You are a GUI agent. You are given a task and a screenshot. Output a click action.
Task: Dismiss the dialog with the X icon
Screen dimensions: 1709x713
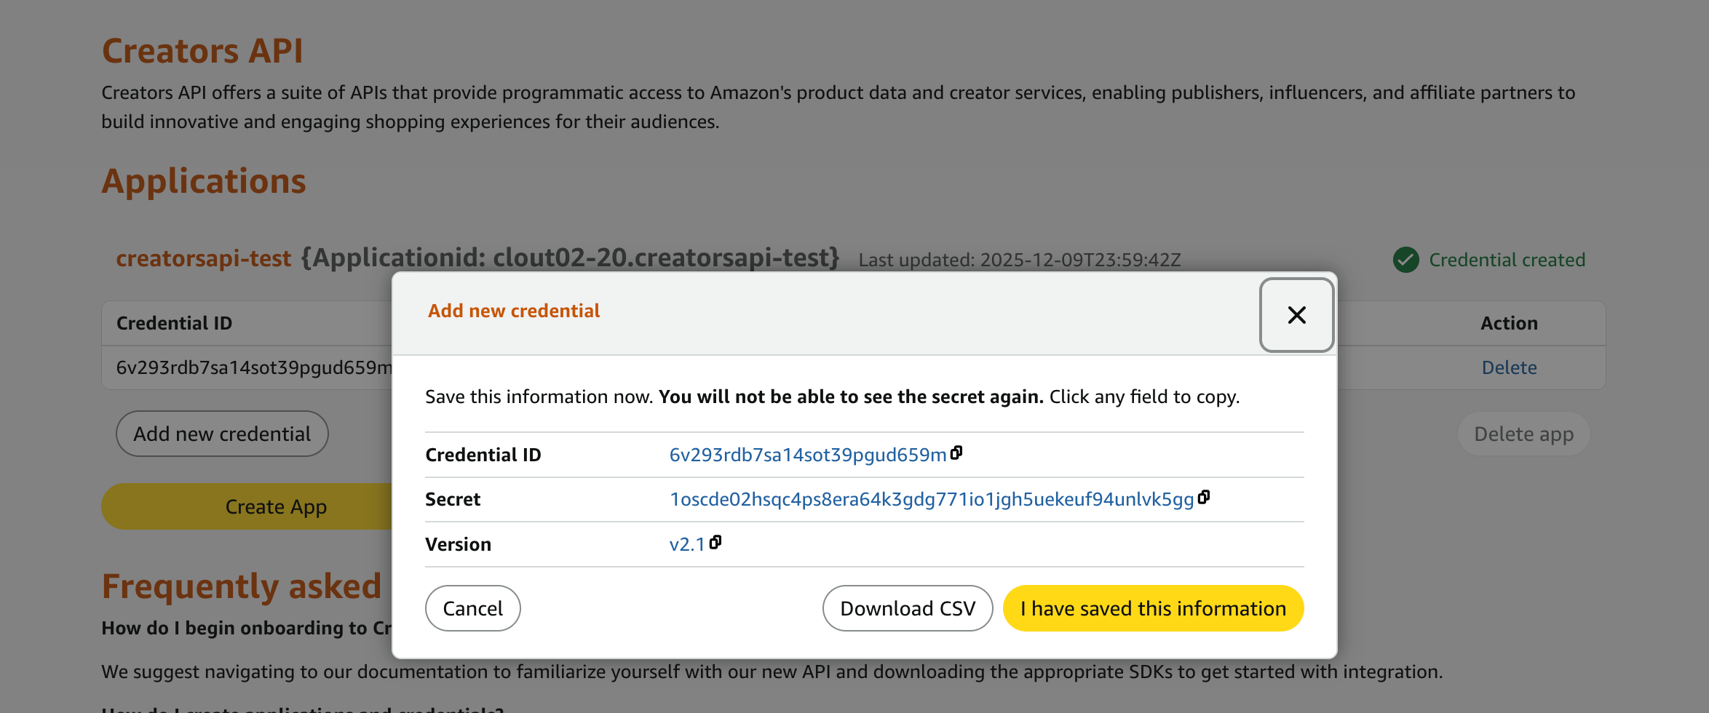coord(1296,315)
